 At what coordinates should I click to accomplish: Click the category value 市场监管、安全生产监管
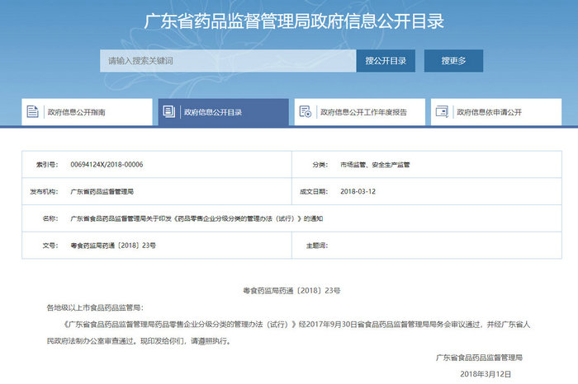coord(375,165)
